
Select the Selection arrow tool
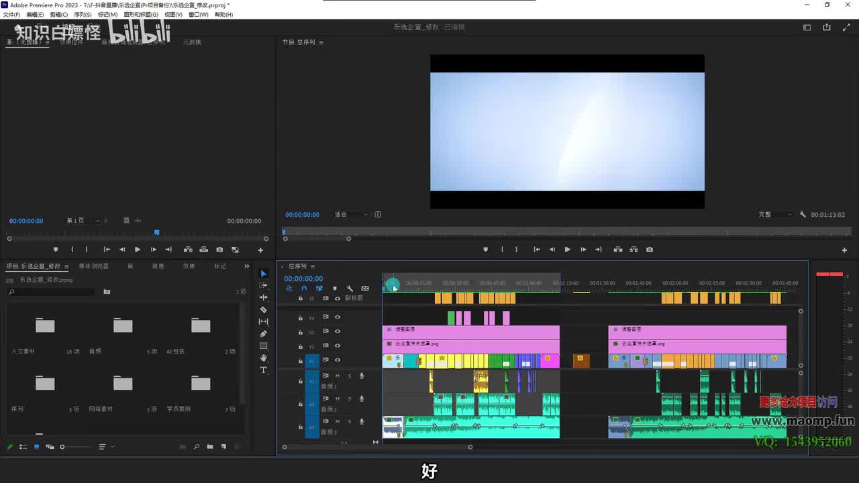tap(263, 274)
